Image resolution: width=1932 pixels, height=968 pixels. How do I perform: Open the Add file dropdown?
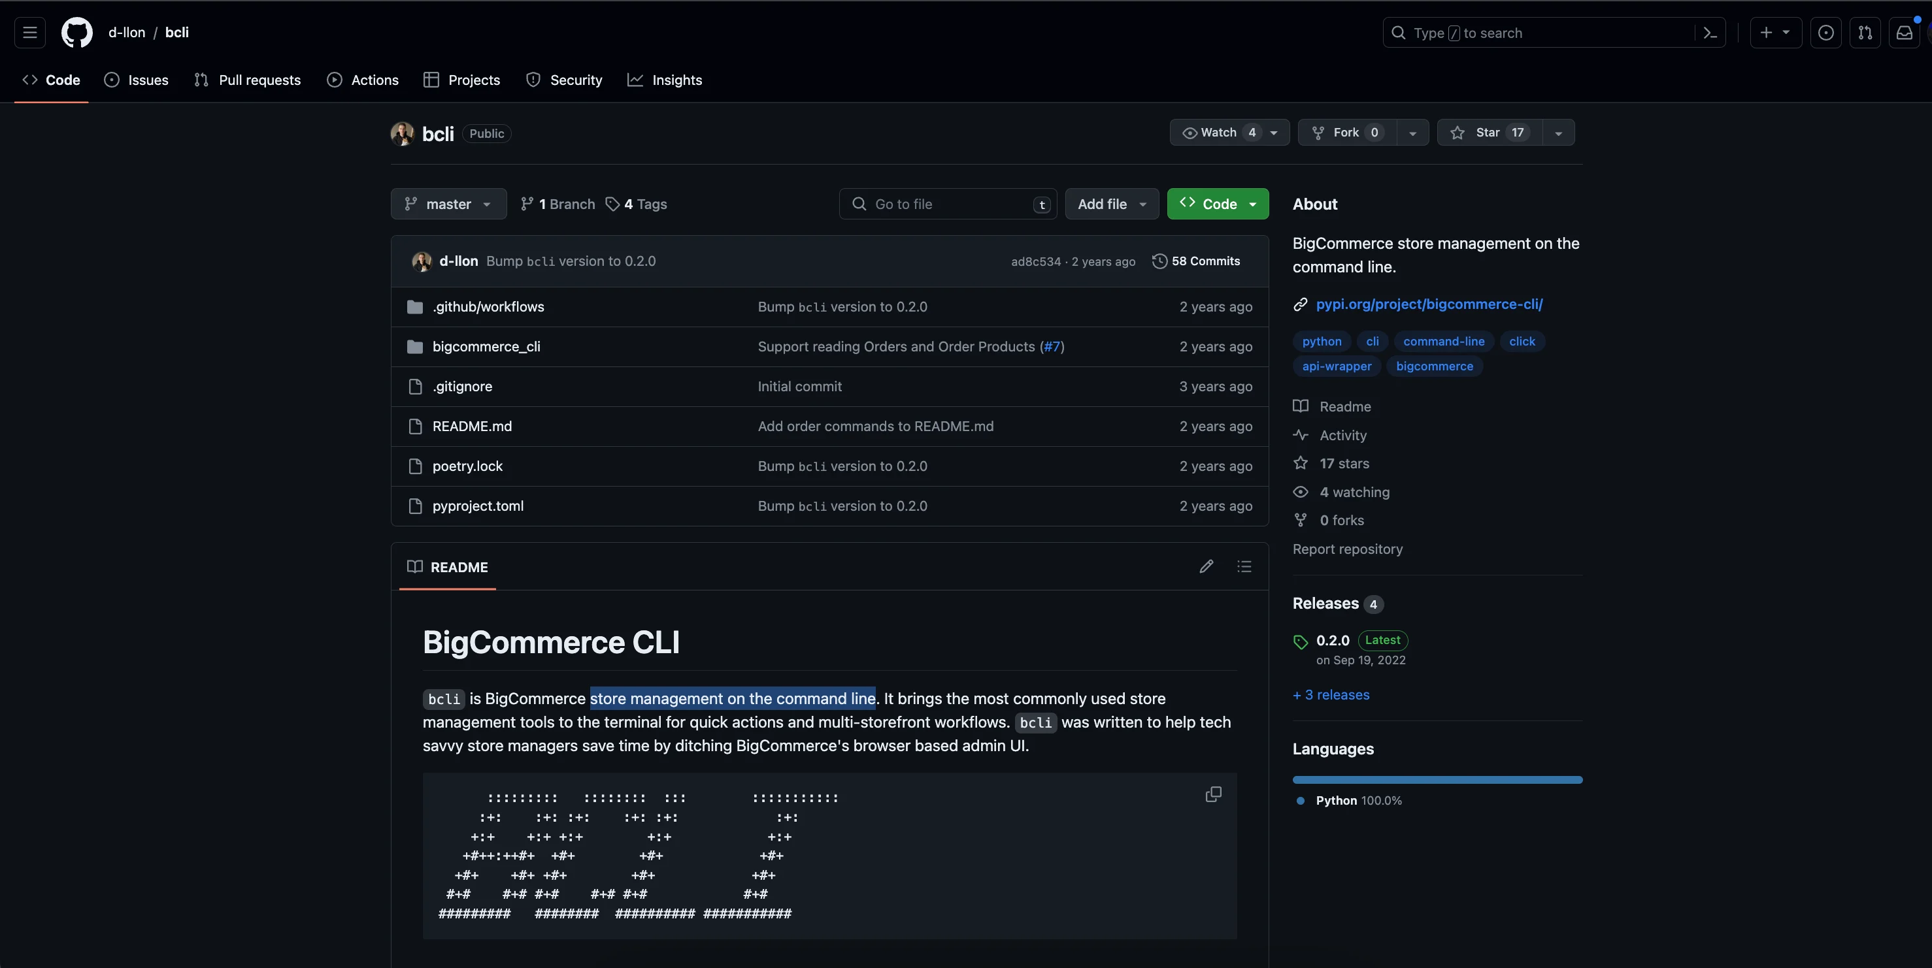pos(1110,203)
